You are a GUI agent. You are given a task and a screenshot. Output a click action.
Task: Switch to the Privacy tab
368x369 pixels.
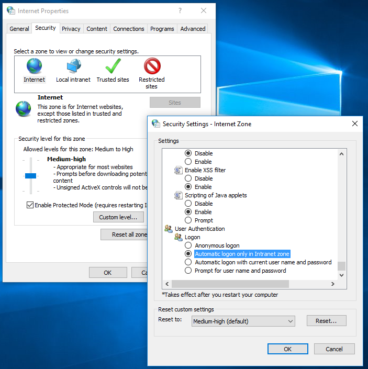click(x=71, y=29)
